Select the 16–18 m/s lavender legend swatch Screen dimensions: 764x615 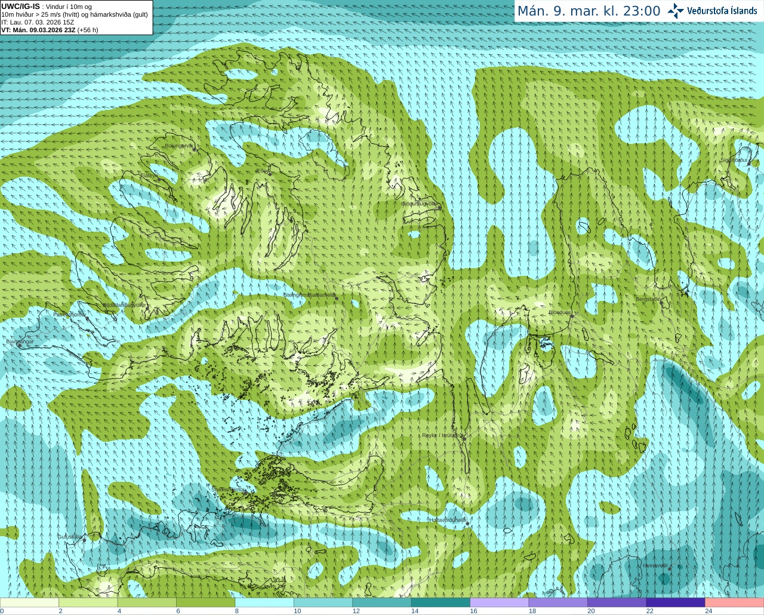click(x=500, y=602)
